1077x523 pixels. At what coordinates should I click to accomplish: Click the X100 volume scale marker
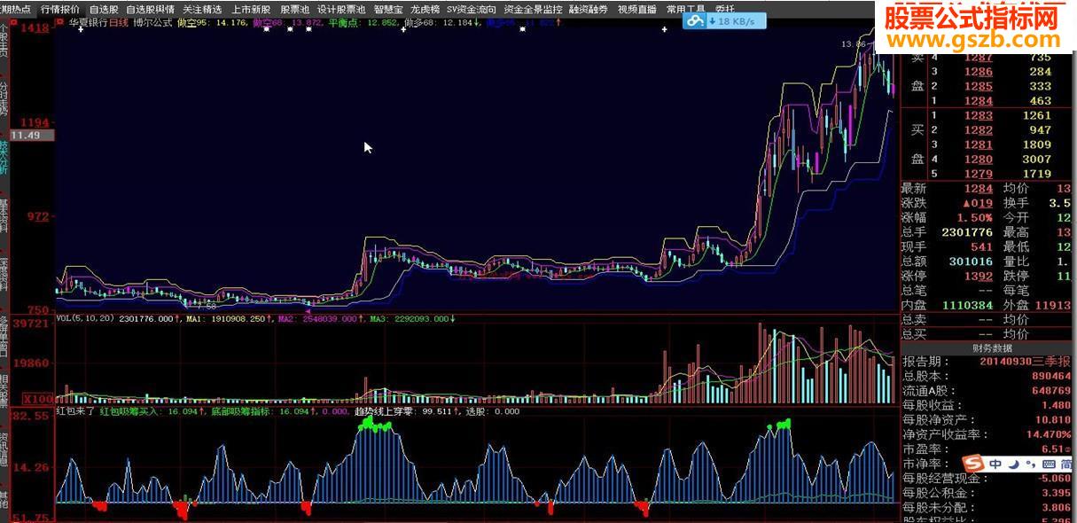coord(37,398)
